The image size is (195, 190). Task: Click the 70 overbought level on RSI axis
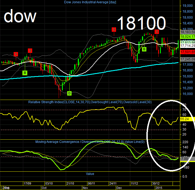click(184, 110)
